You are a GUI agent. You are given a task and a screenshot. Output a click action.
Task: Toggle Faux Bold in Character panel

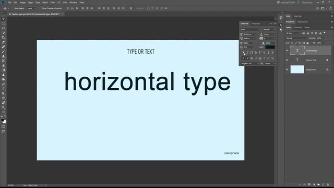tap(244, 53)
